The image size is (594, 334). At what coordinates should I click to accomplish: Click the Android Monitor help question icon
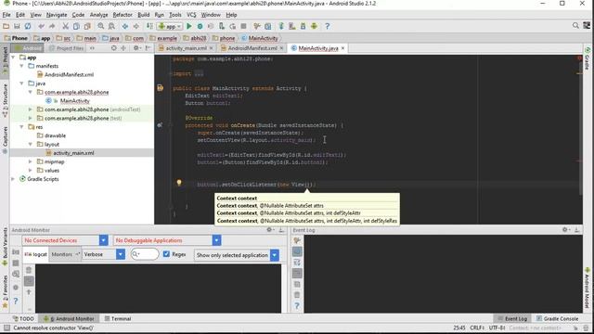pyautogui.click(x=16, y=301)
